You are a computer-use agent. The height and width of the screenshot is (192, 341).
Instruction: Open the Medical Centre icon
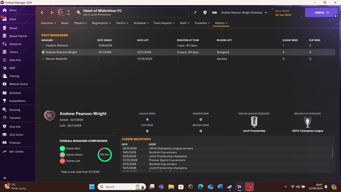(x=5, y=84)
